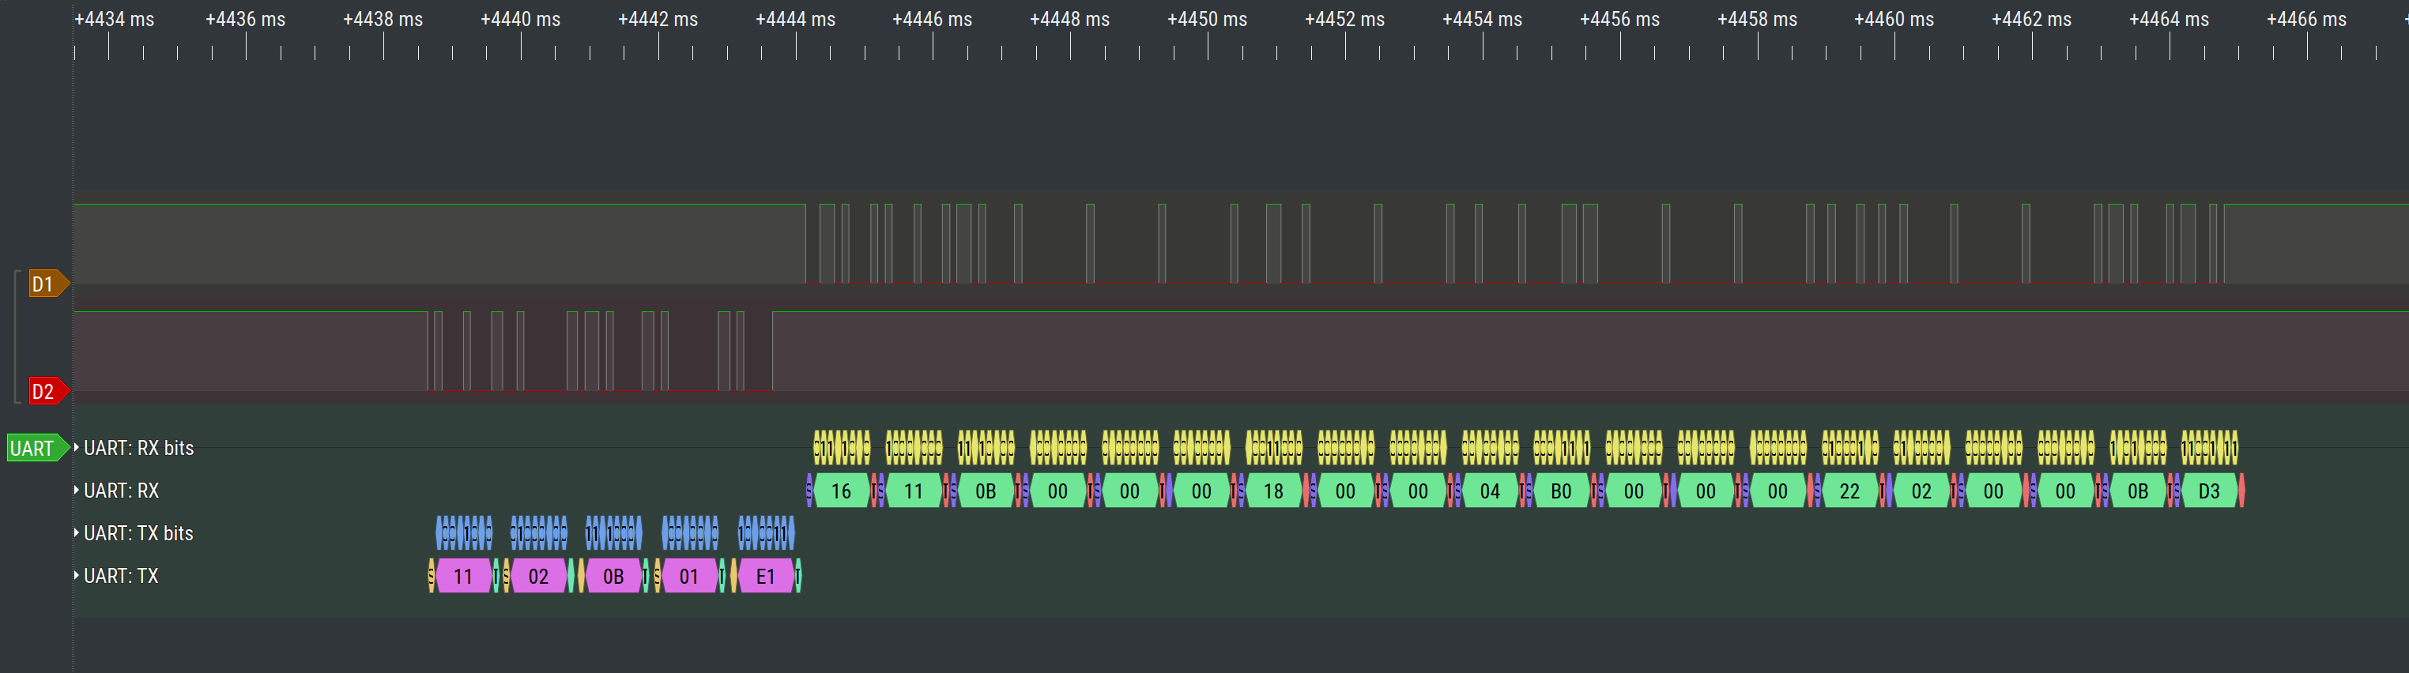The image size is (2409, 673).
Task: Select RX decoded byte D3
Action: (2210, 491)
